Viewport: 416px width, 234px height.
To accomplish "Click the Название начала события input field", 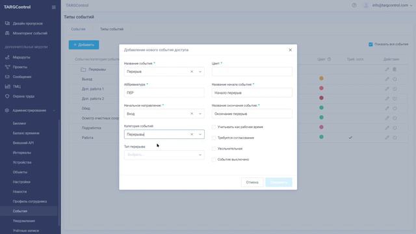I will (252, 92).
